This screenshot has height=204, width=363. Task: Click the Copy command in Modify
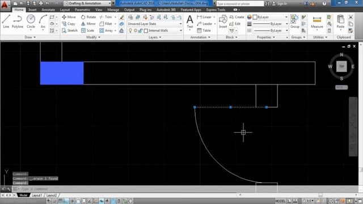coord(69,24)
